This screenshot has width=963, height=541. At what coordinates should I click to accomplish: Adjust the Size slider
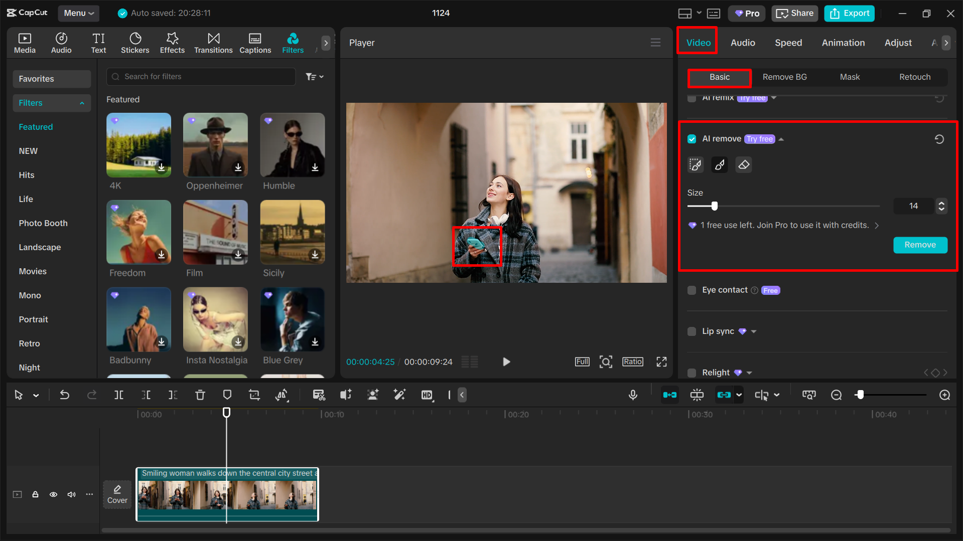pos(715,206)
